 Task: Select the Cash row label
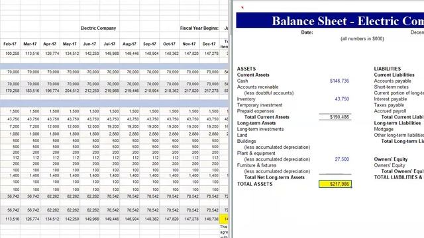click(x=242, y=81)
